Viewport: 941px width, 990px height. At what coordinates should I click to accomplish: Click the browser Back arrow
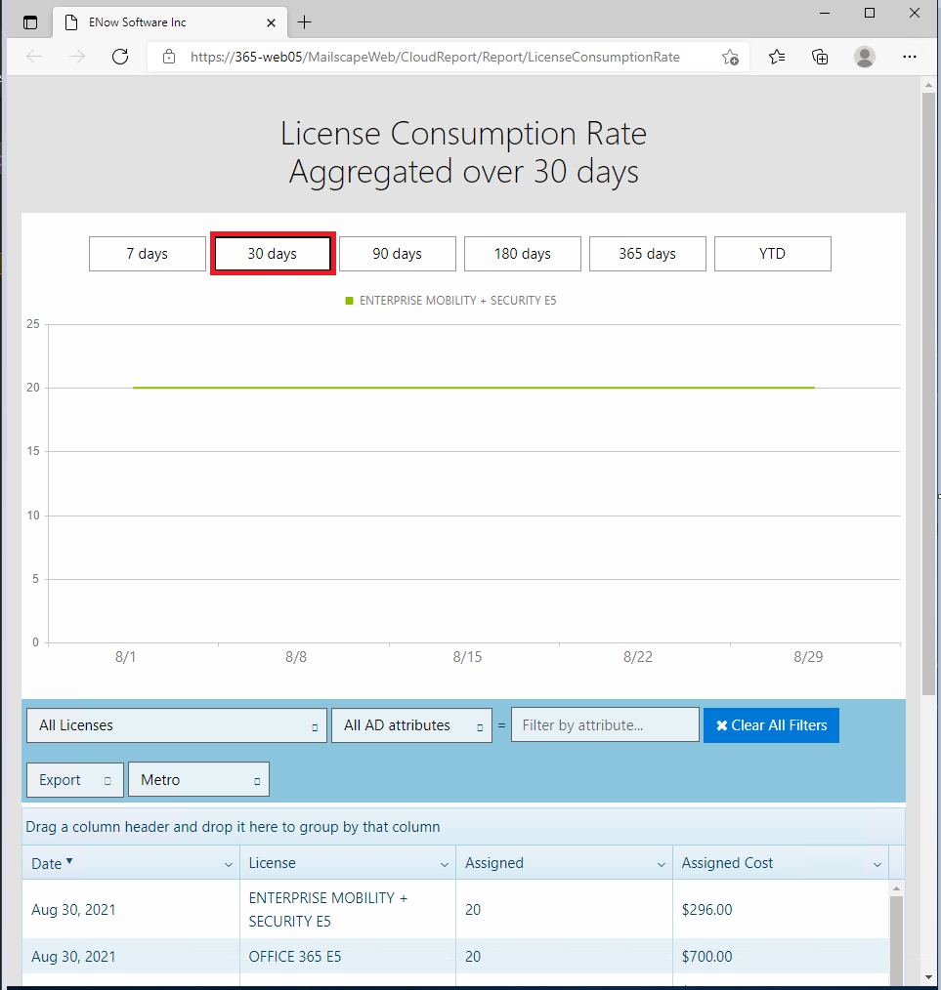(34, 57)
